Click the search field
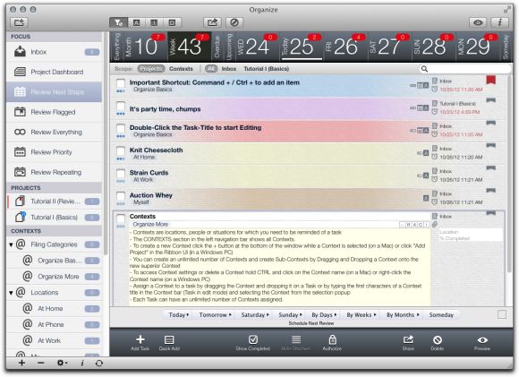 click(x=465, y=69)
